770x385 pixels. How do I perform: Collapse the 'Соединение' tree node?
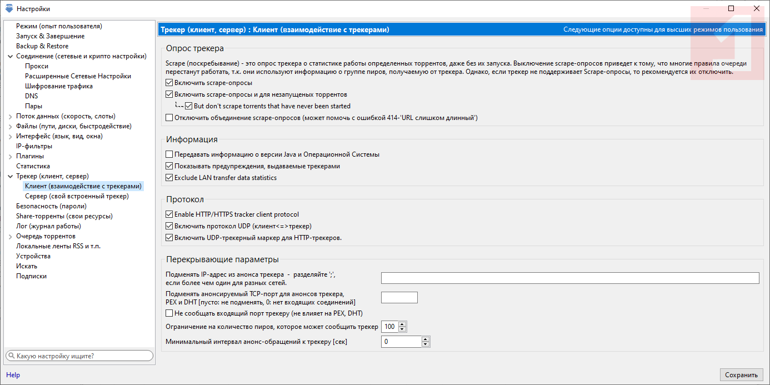coord(11,56)
